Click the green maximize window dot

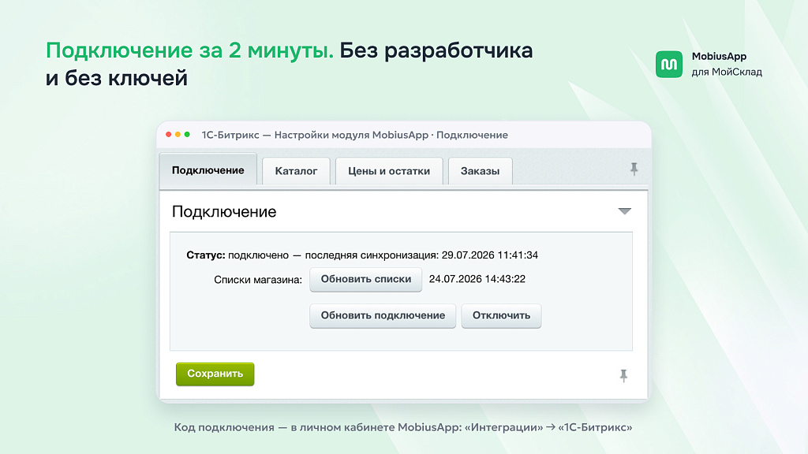click(187, 134)
